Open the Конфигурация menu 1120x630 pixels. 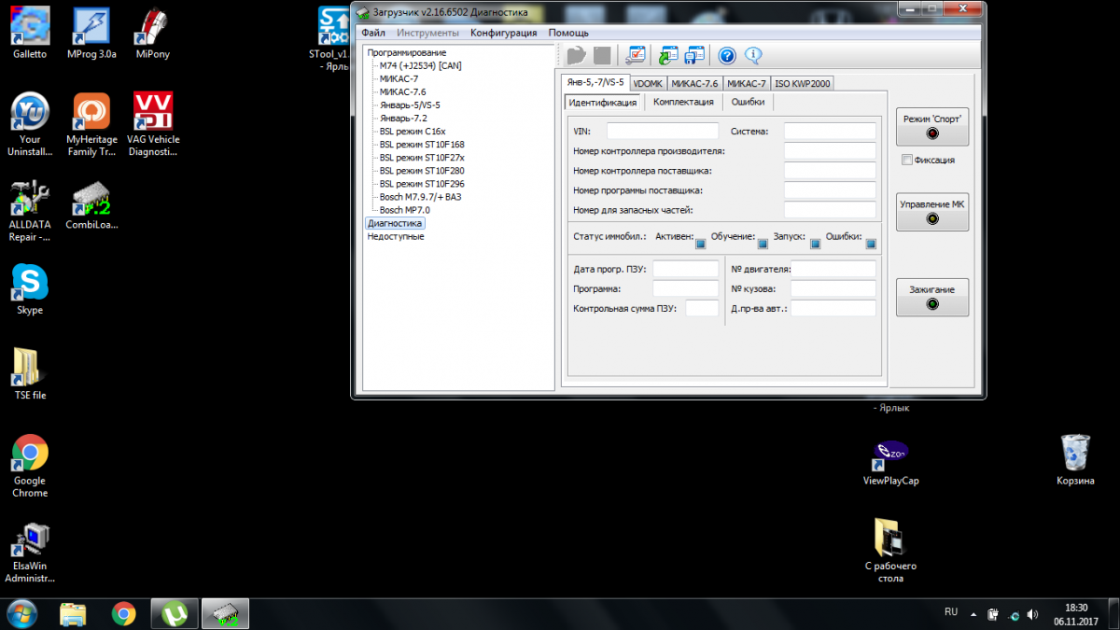503,33
